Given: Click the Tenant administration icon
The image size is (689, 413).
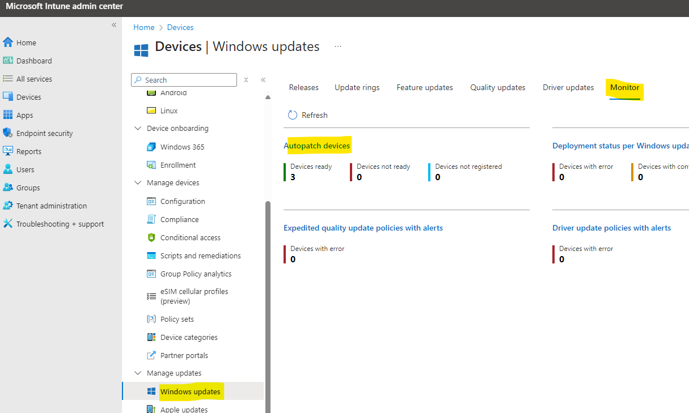Looking at the screenshot, I should [x=8, y=206].
